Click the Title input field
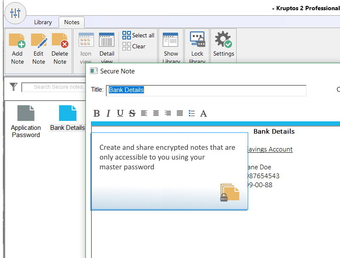Viewport: 340px width, 258px height. [206, 90]
